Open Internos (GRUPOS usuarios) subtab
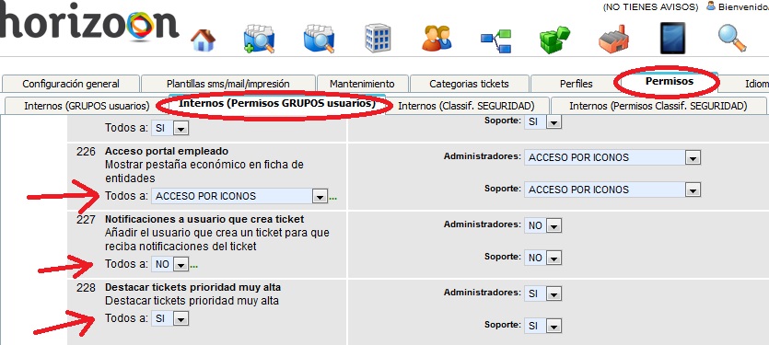 [x=87, y=106]
